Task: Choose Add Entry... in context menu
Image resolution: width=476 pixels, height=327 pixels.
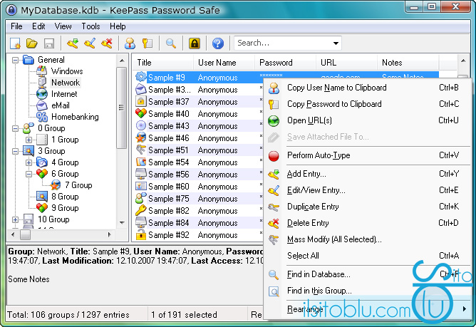Action: click(x=367, y=174)
